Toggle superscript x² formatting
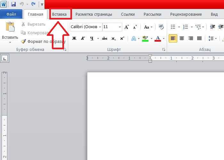Image resolution: width=224 pixels, height=160 pixels. pyautogui.click(x=122, y=38)
